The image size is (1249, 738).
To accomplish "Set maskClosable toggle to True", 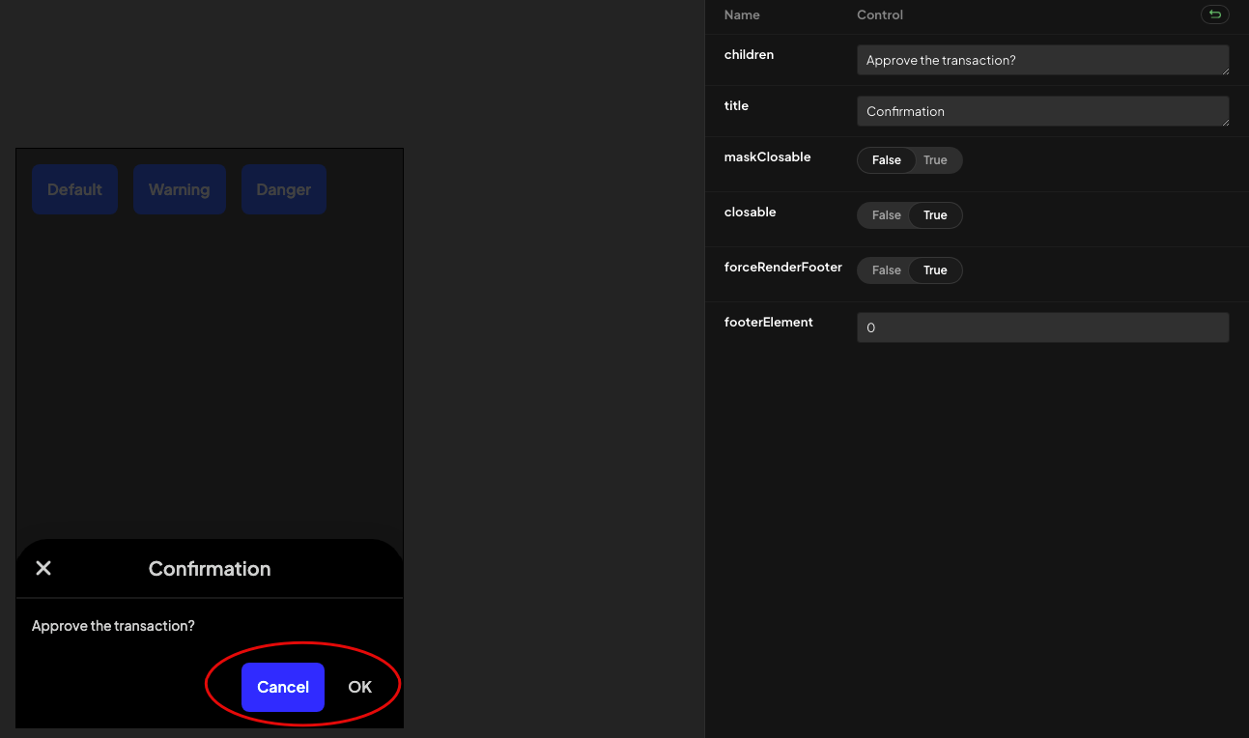I will [x=933, y=160].
